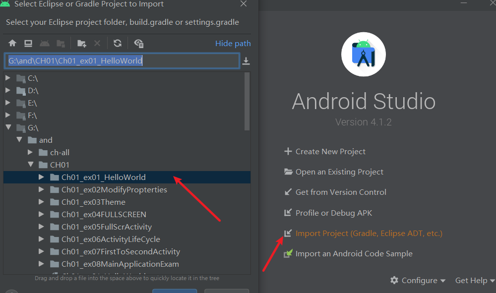This screenshot has width=496, height=293.
Task: Select the Ch01_ex02ModifyPropterties folder
Action: click(x=114, y=190)
